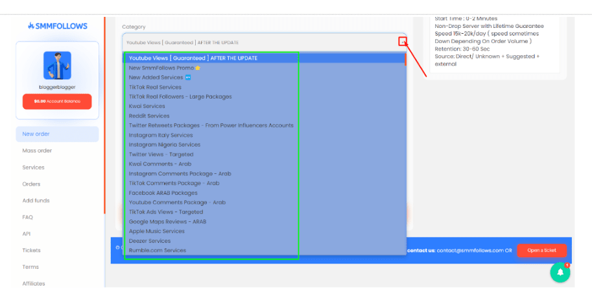Viewport: 592px width, 296px height.
Task: Click the SMMFOLLOWS logo
Action: coord(58,26)
